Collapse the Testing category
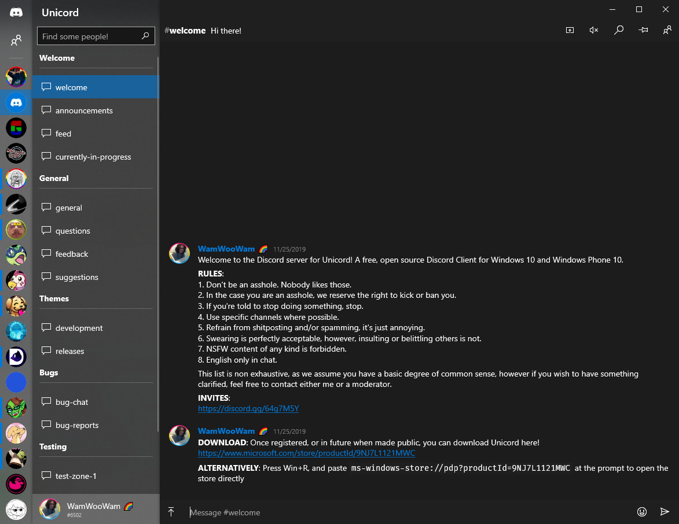679x524 pixels. 53,446
